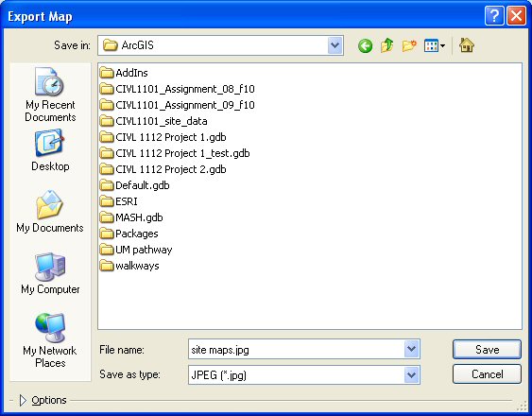Screen dimensions: 532x416
Task: Select the CIVL1101_site_data folder
Action: point(154,121)
